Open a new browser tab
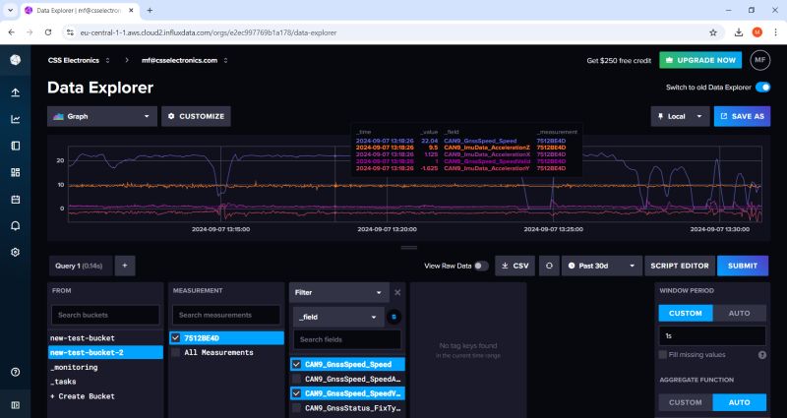 point(150,10)
